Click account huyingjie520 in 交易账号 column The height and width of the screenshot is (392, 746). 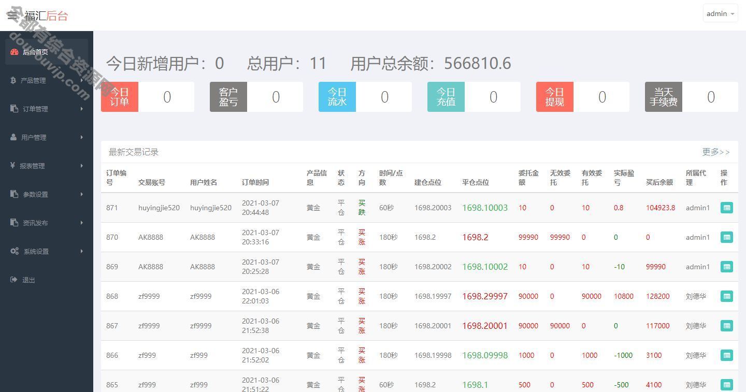pyautogui.click(x=159, y=208)
